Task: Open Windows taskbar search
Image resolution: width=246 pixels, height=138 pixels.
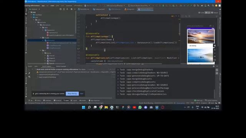Action: pos(89,107)
